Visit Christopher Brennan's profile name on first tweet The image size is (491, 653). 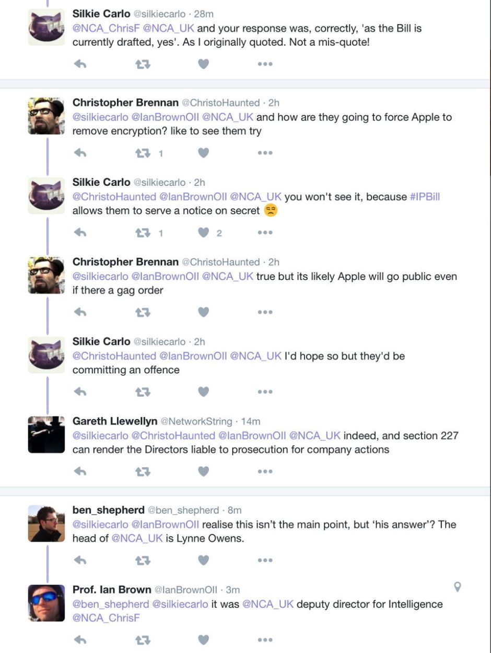[125, 102]
